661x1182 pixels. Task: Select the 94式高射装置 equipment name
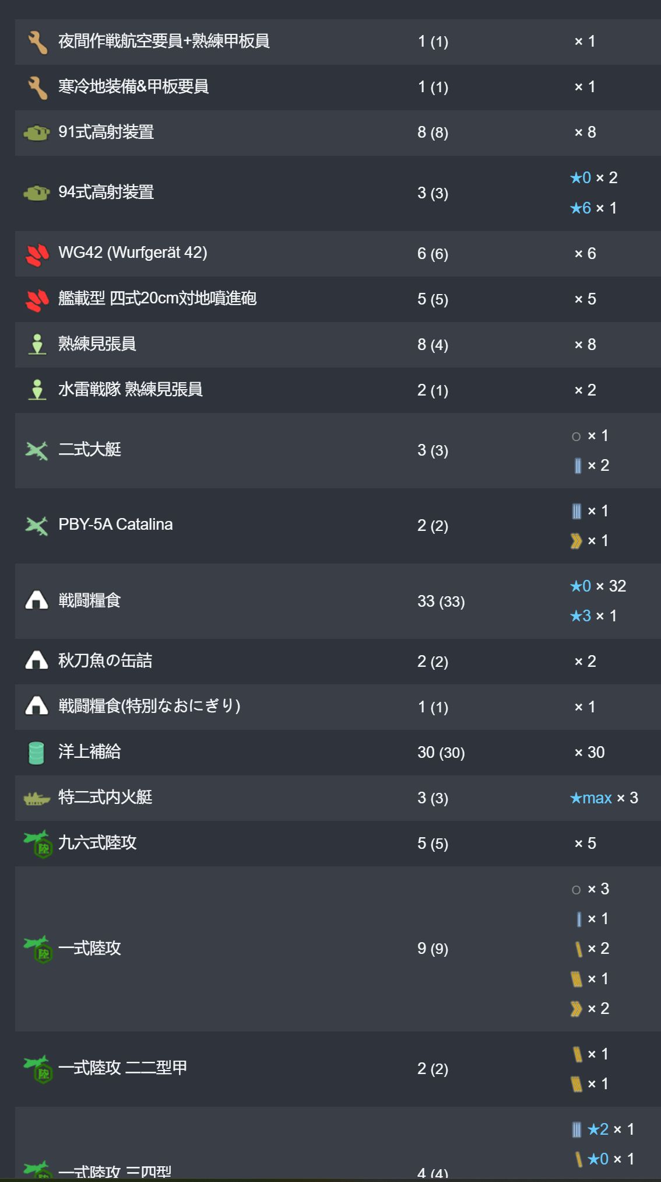(106, 192)
